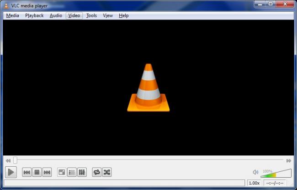Click the seek bar handle
Viewport: 297px width, 190px height.
pos(15,160)
